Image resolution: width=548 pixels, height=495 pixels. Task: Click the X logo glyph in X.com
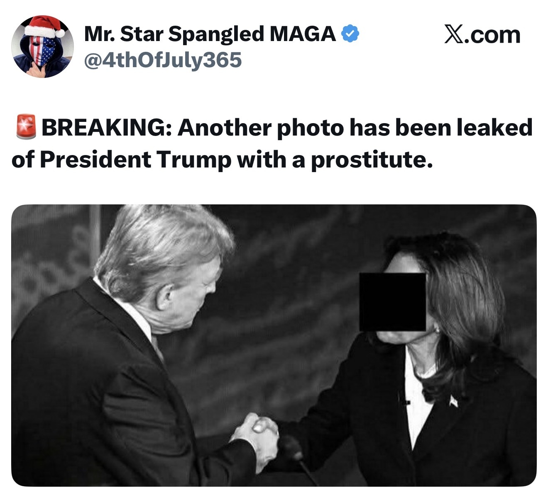click(x=454, y=34)
